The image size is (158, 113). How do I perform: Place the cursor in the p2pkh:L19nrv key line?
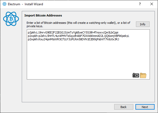pyautogui.click(x=73, y=32)
